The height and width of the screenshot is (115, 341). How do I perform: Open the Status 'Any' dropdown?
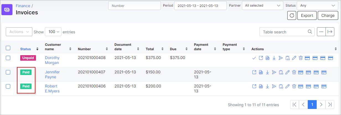pos(317,6)
